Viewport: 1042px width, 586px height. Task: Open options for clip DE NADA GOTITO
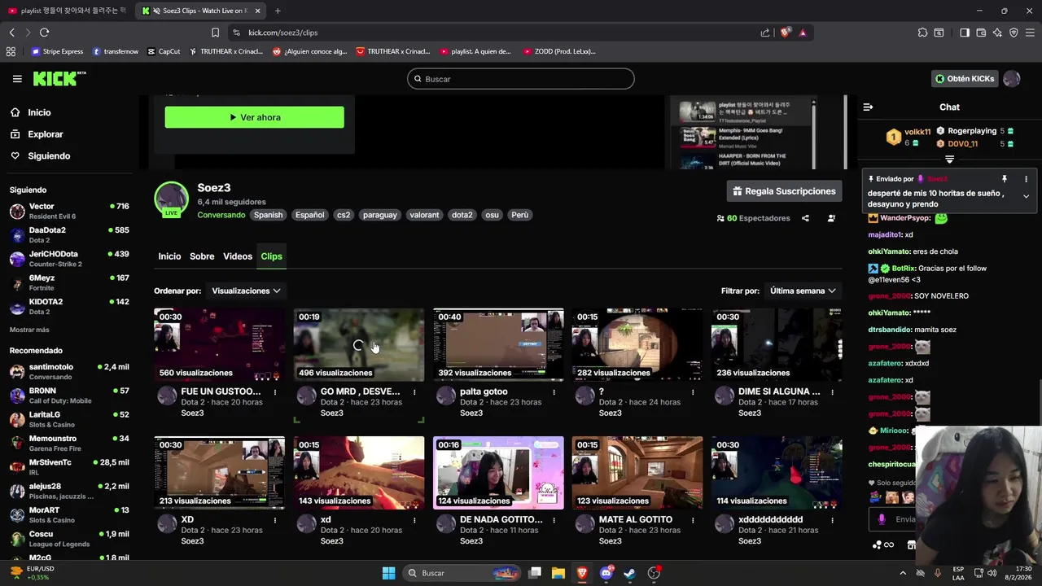(x=554, y=519)
